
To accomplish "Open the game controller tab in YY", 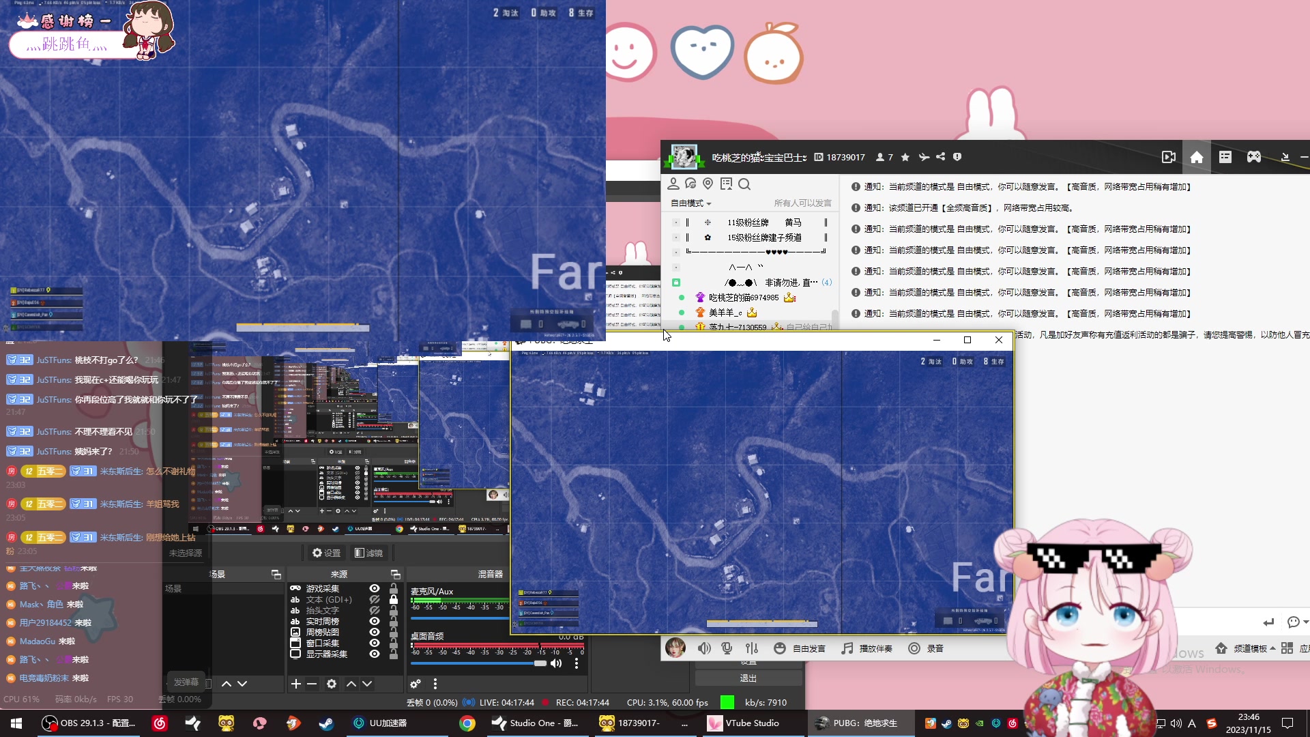I will (x=1254, y=158).
